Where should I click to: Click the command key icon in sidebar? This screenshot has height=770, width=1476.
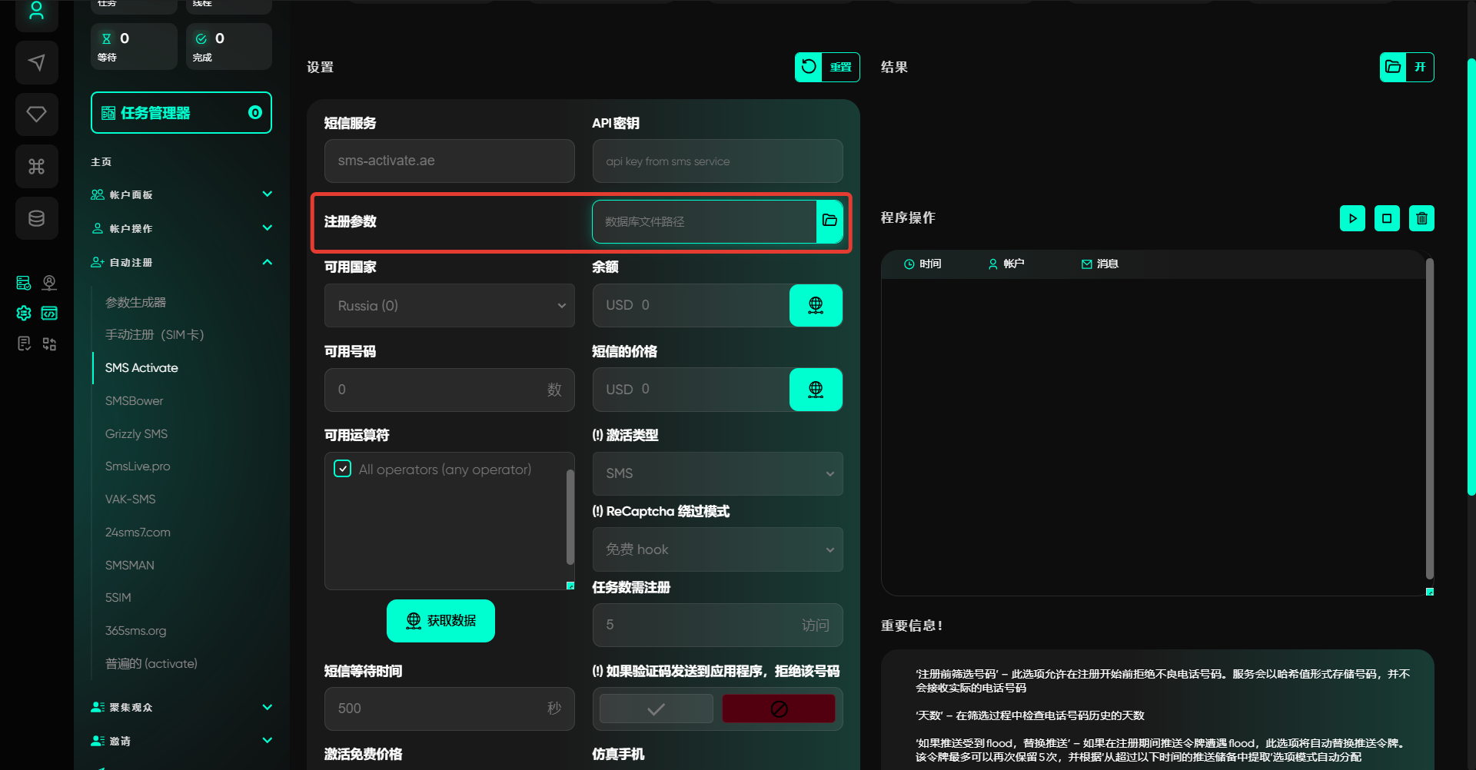click(36, 167)
